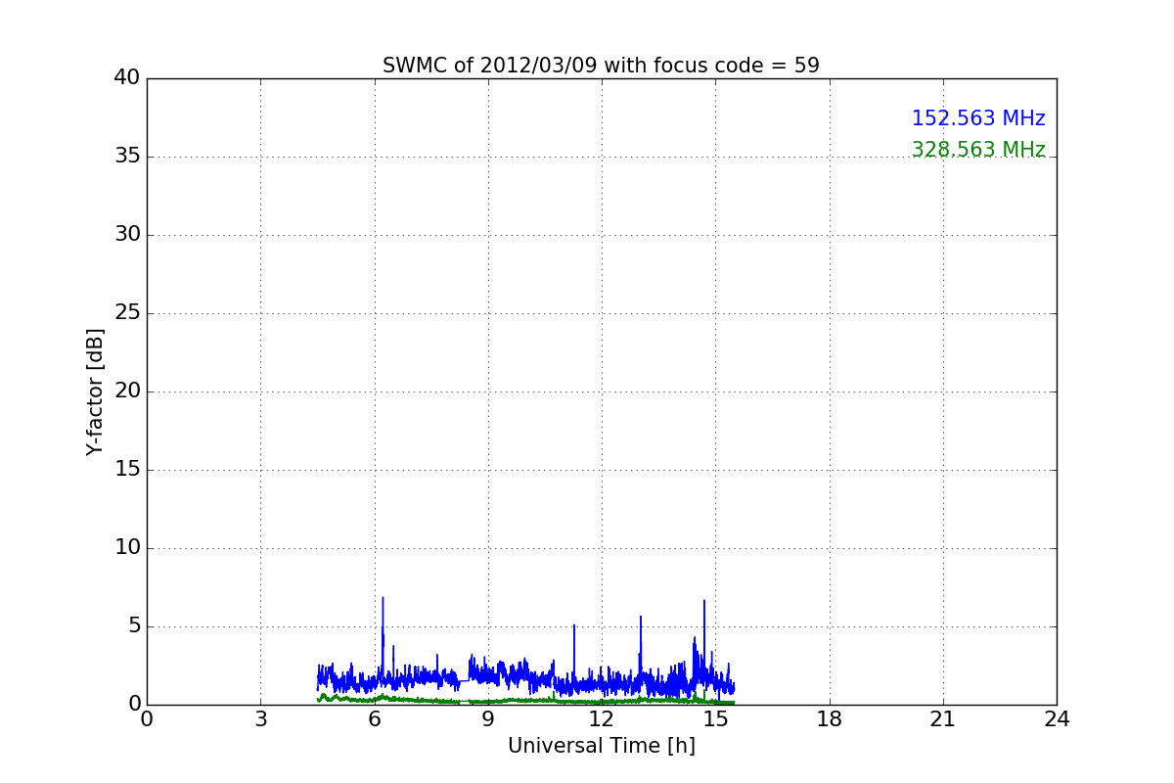Select the green '328.563 MHz' legend label
The height and width of the screenshot is (783, 1174).
[978, 150]
